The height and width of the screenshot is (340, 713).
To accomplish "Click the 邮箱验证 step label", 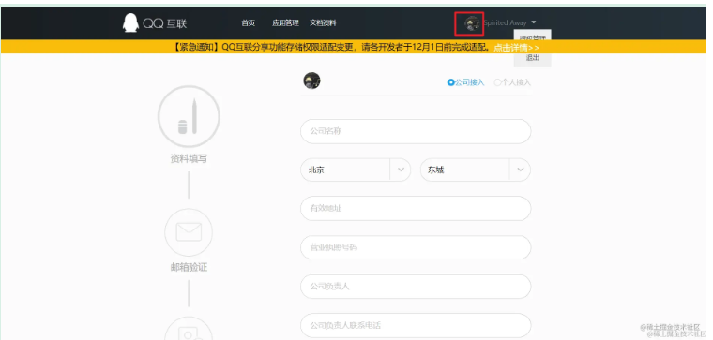I will click(189, 267).
